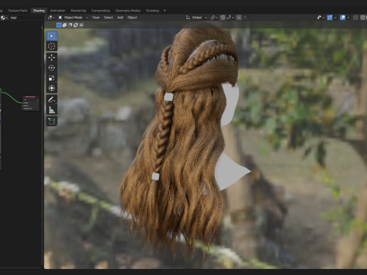Open the viewport editor type menu
The image size is (367, 275).
[x=50, y=18]
